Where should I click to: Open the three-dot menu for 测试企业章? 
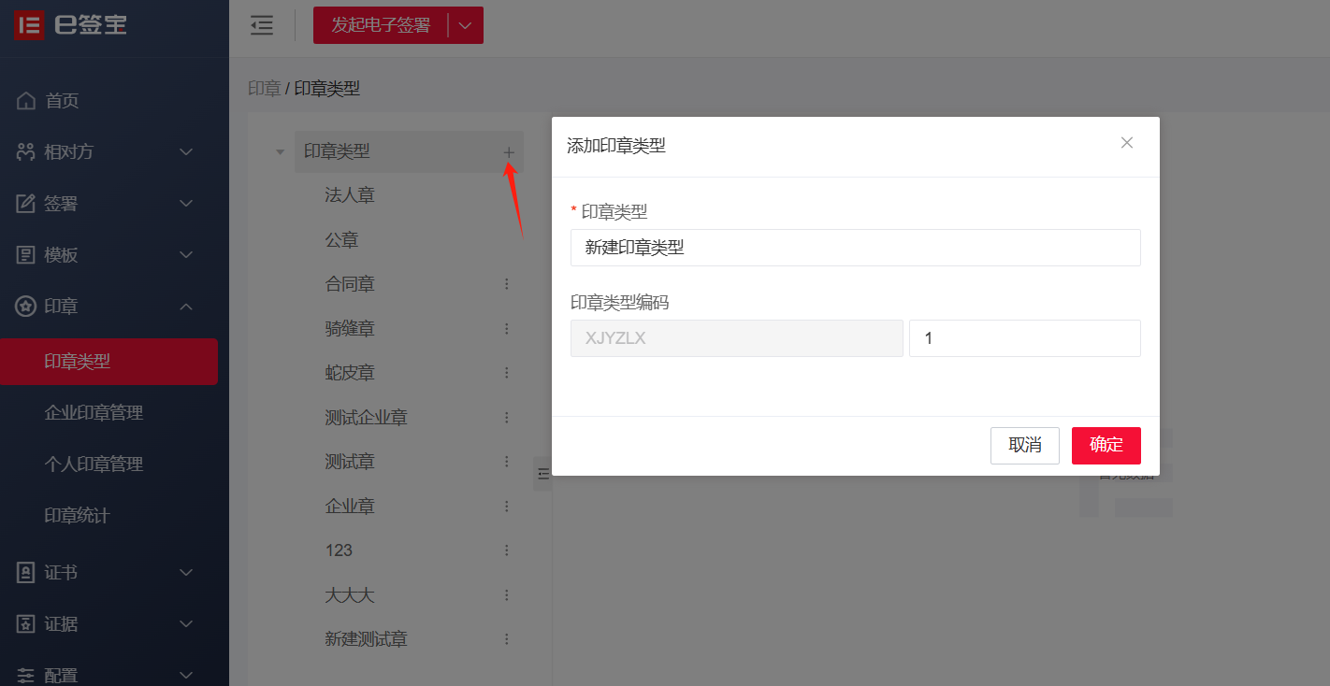click(507, 417)
